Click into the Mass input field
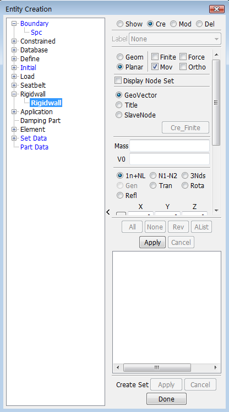This screenshot has width=229, height=412. coord(170,146)
